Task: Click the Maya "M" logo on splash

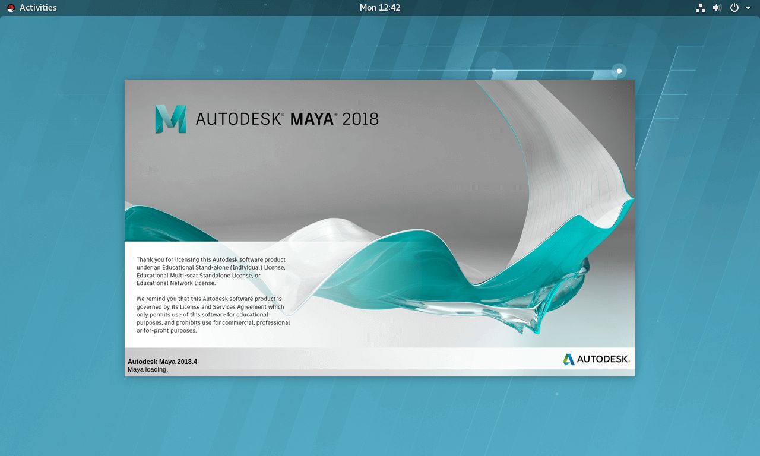Action: [170, 119]
